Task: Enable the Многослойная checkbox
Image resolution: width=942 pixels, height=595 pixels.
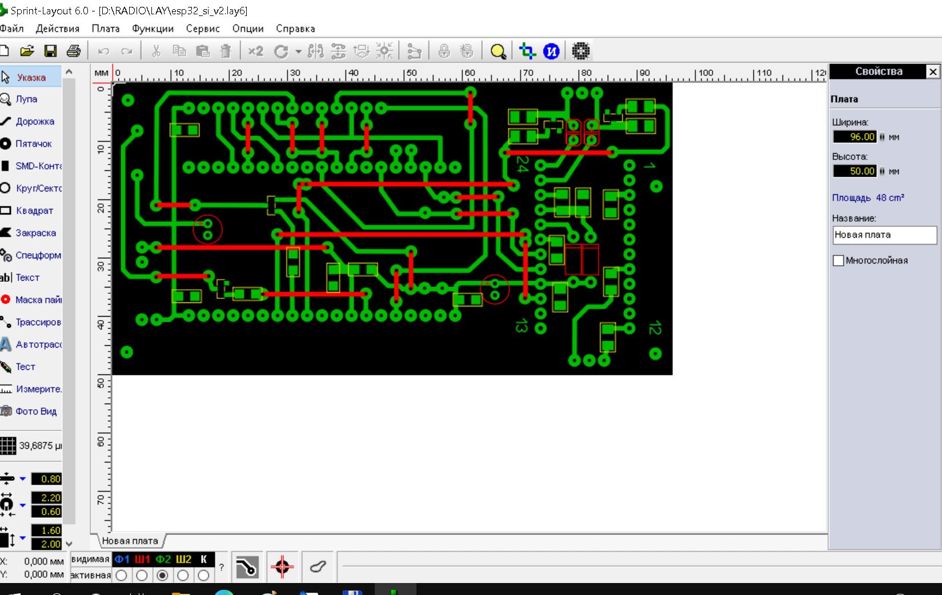Action: click(x=839, y=261)
